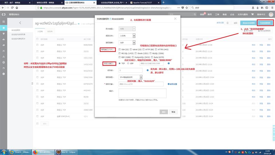
Task: Open 安全组规则 in the side menu
Action: (16, 30)
